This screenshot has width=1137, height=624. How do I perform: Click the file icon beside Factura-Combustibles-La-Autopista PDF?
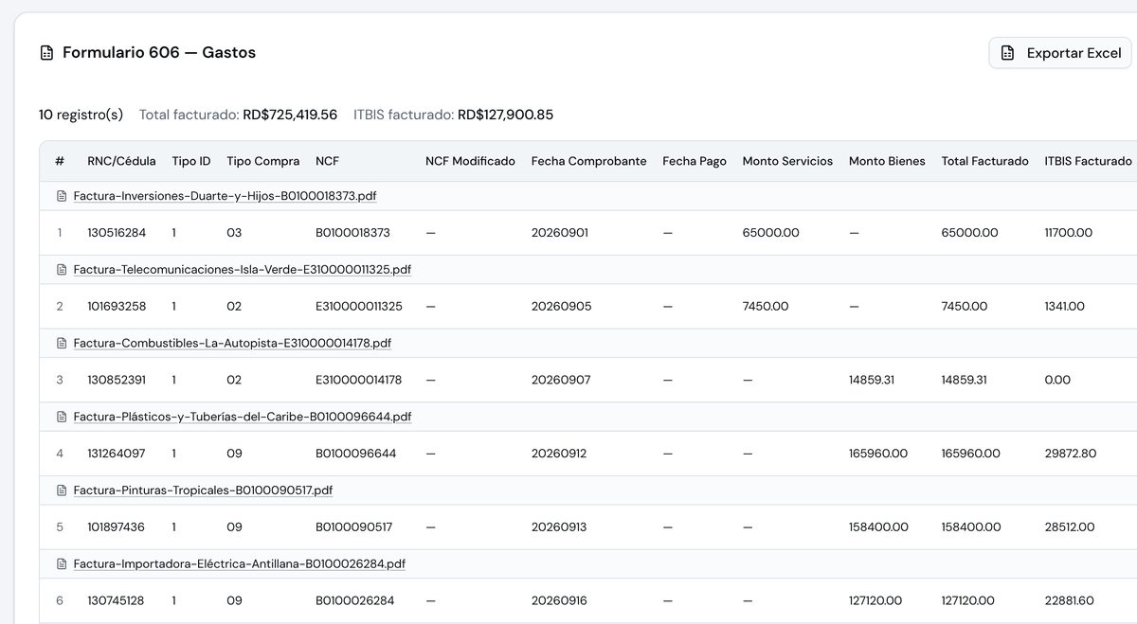click(x=63, y=343)
